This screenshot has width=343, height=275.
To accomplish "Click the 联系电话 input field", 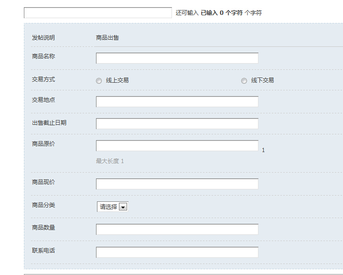I will (x=177, y=253).
